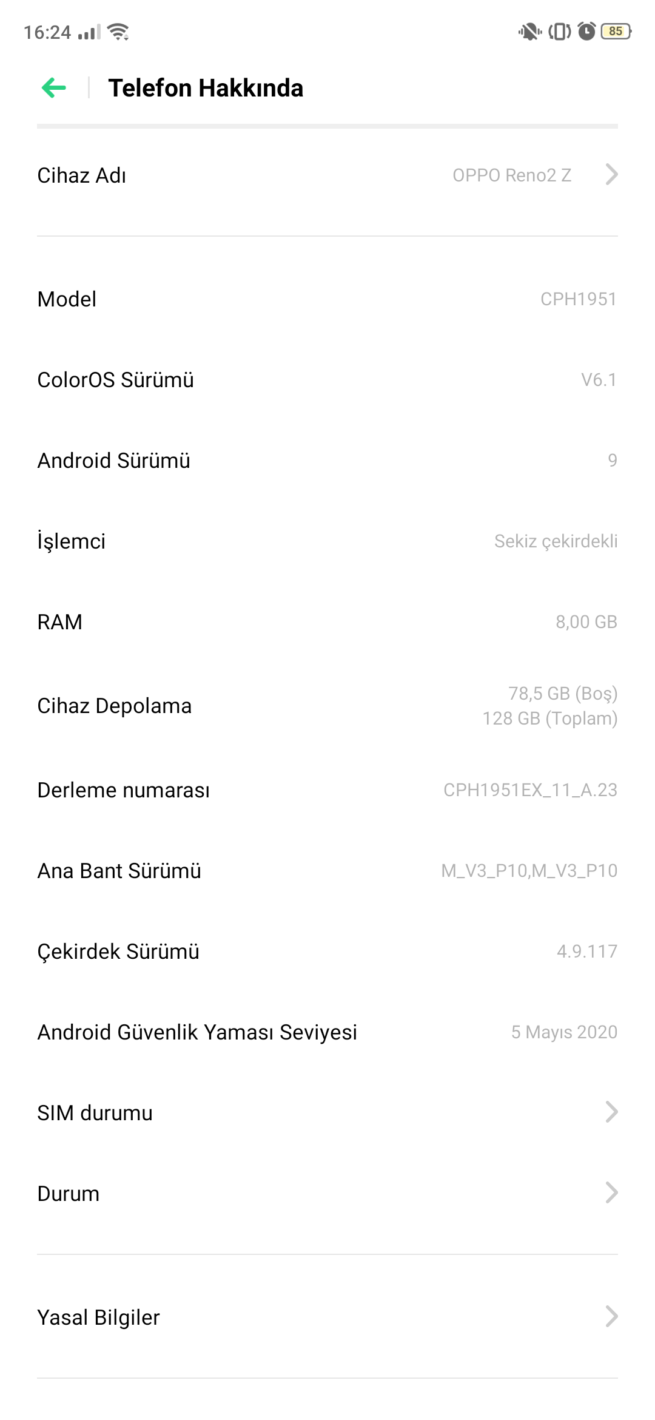Image resolution: width=655 pixels, height=1420 pixels.
Task: Tap the Derleme numarası row
Action: click(327, 789)
